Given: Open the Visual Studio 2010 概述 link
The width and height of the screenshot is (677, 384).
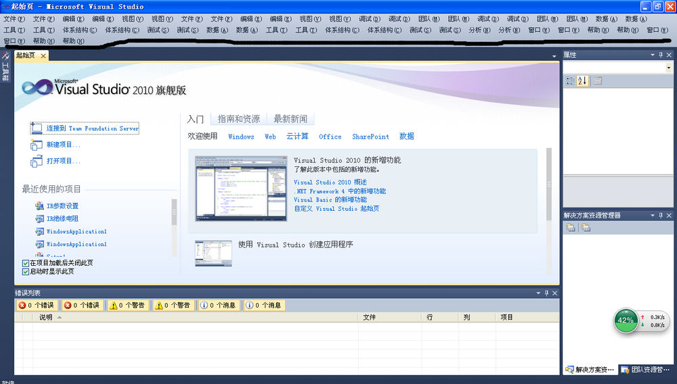Looking at the screenshot, I should (330, 183).
